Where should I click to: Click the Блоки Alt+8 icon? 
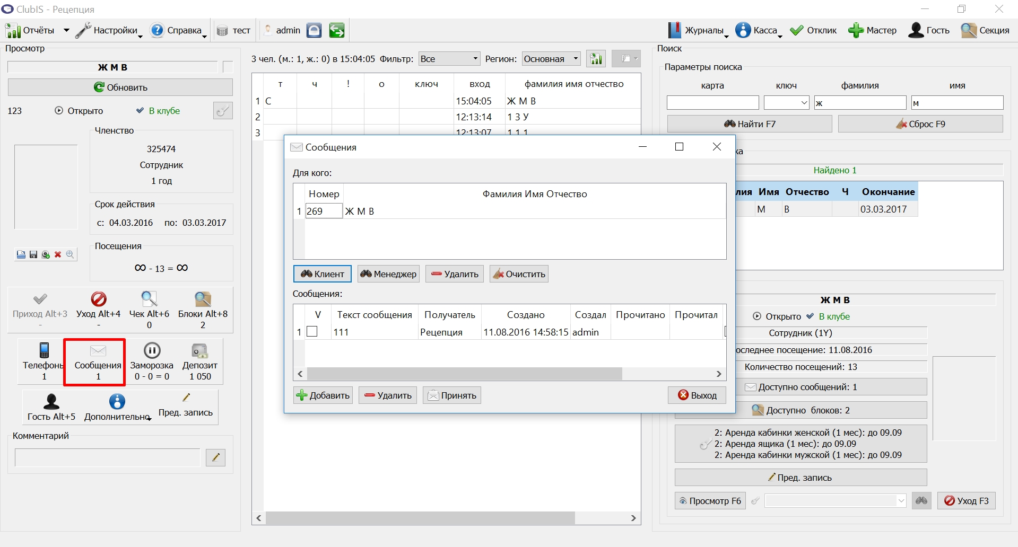(x=203, y=299)
